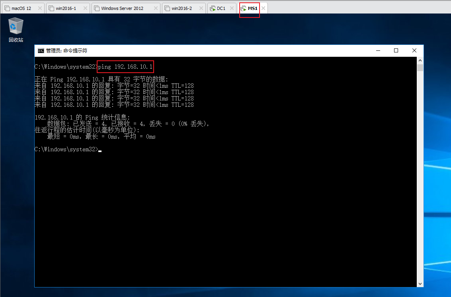
Task: Switch to the win2016-1 tab
Action: click(68, 8)
